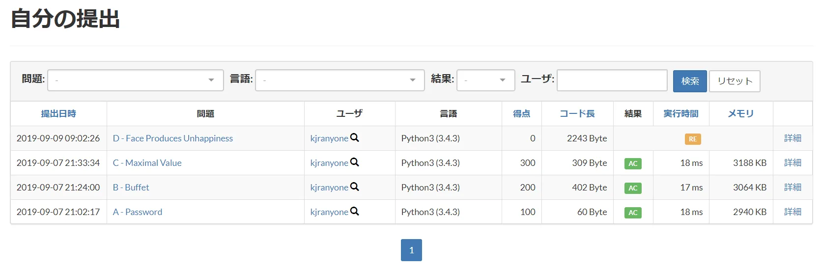This screenshot has height=270, width=821.
Task: Click AC badge in Maximal Value row
Action: tap(633, 163)
